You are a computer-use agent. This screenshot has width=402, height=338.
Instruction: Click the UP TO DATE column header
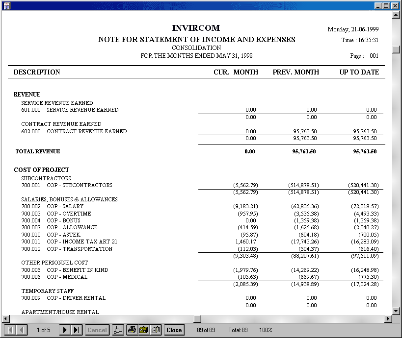pos(359,72)
